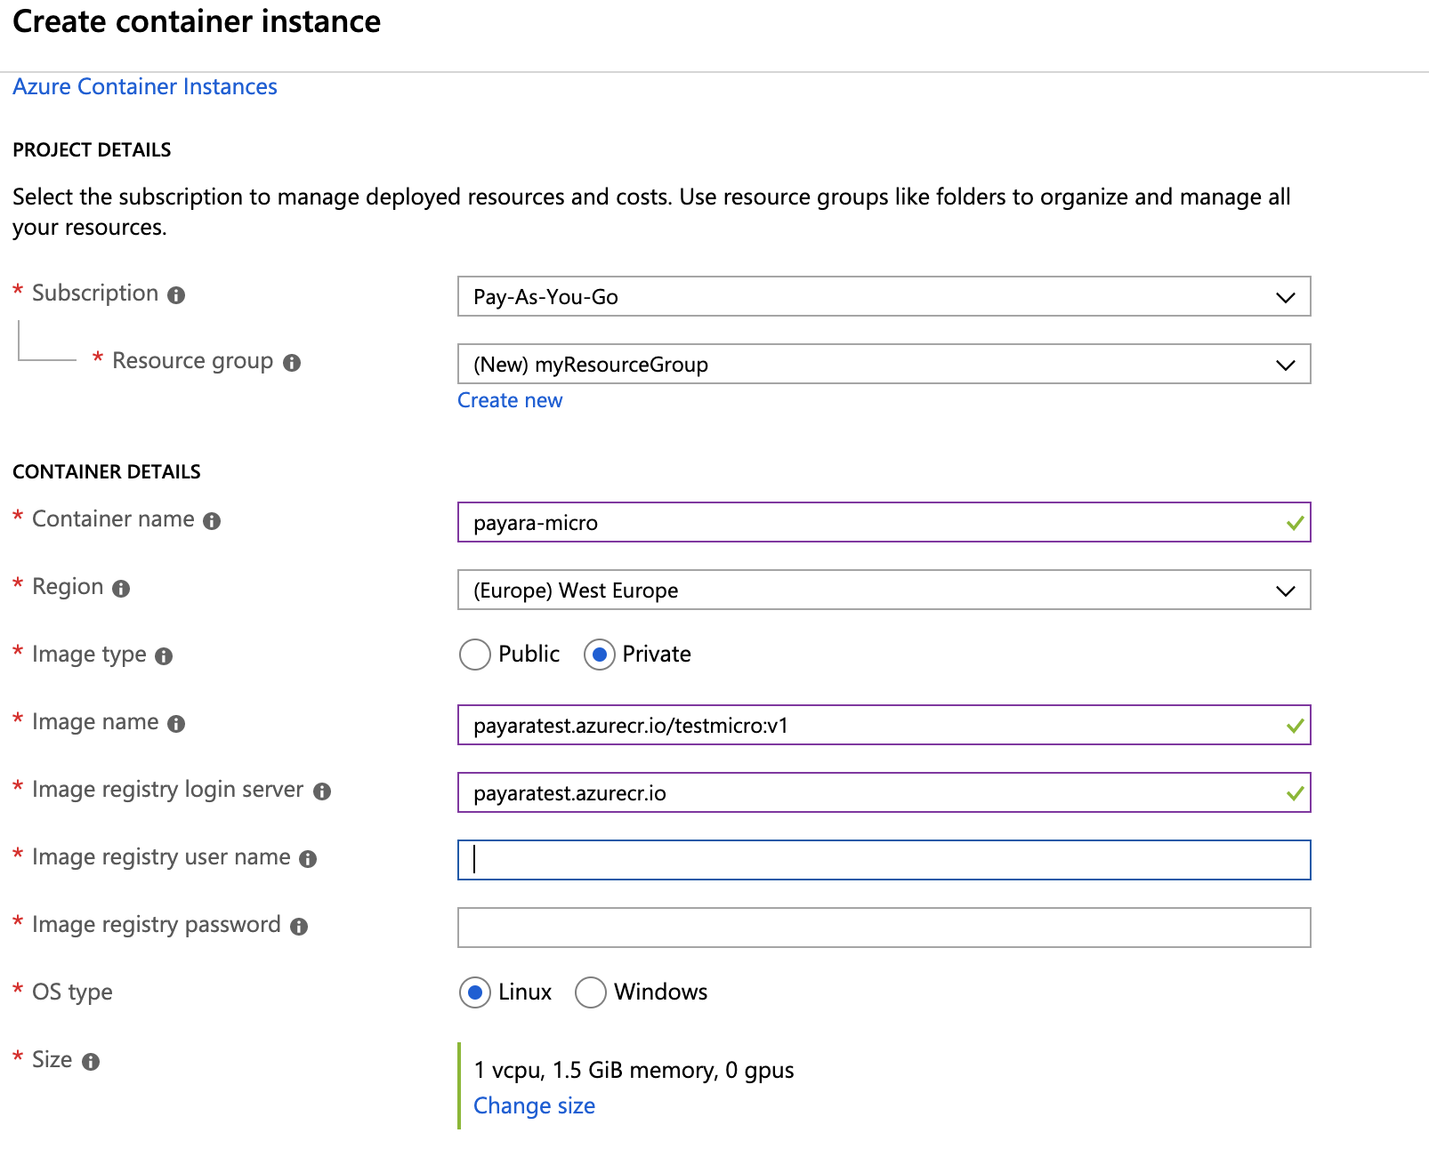Select the Public image type option
This screenshot has height=1165, width=1429.
[x=475, y=655]
